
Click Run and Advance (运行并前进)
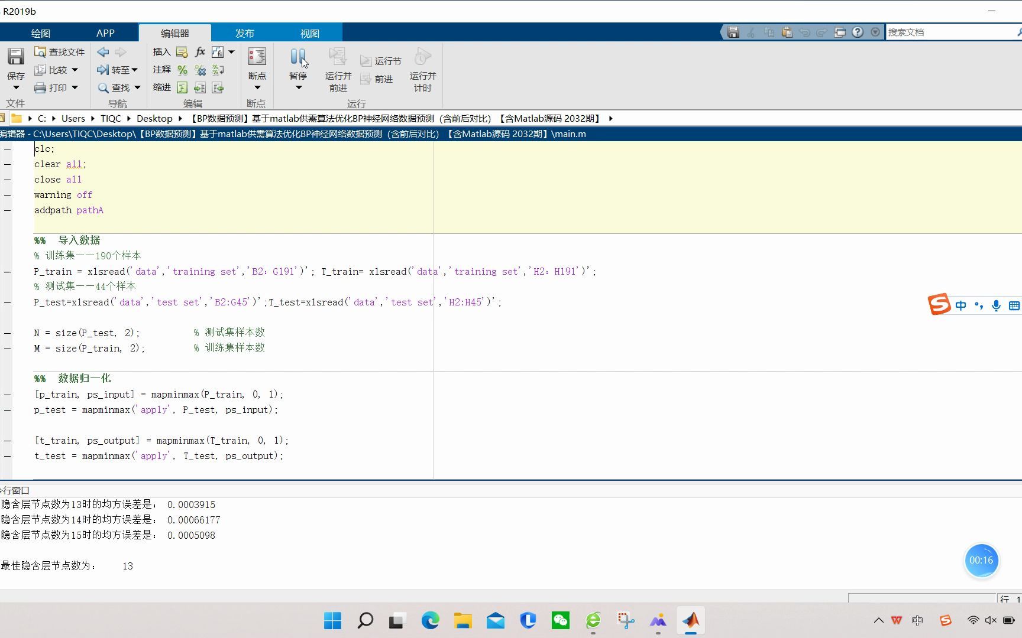(x=338, y=70)
